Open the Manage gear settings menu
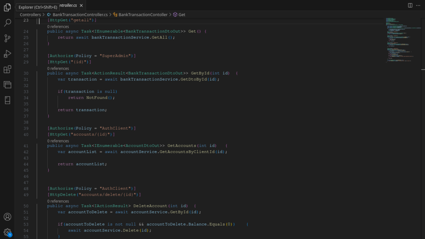Image resolution: width=425 pixels, height=239 pixels. (7, 232)
